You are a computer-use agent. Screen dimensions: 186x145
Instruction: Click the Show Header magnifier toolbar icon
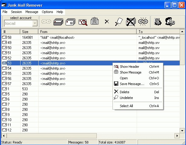coord(83,22)
